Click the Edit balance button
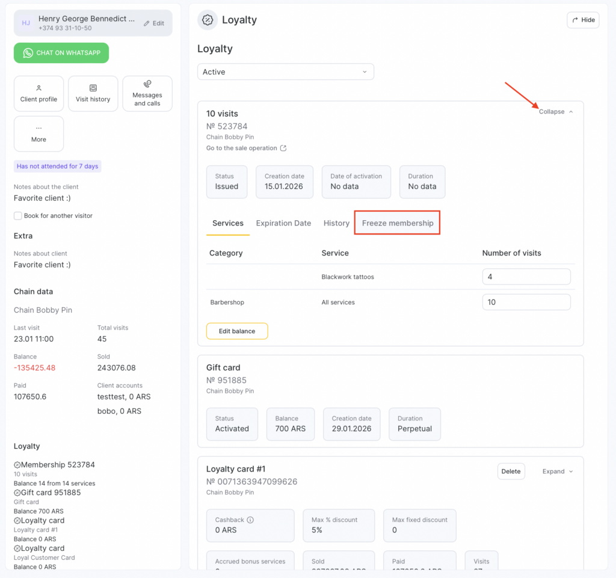This screenshot has height=578, width=616. (x=237, y=331)
